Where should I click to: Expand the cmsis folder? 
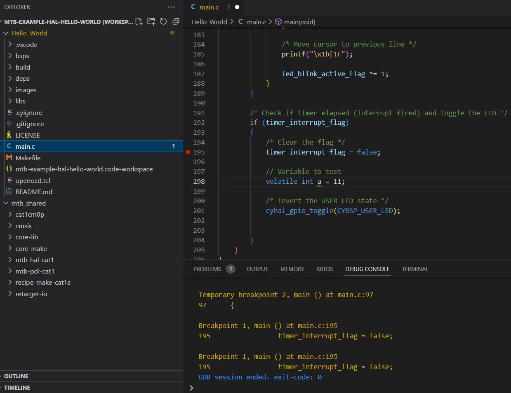tap(10, 226)
